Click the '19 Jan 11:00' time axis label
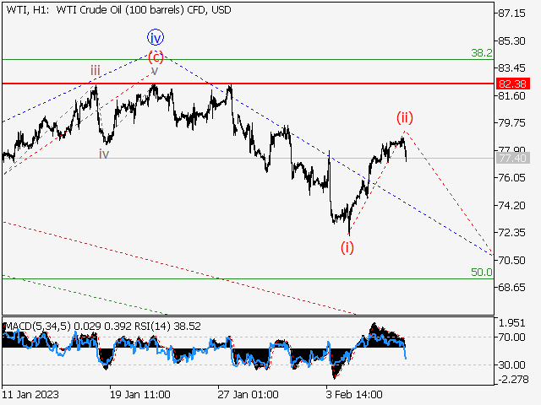Image resolution: width=541 pixels, height=405 pixels. (x=140, y=394)
